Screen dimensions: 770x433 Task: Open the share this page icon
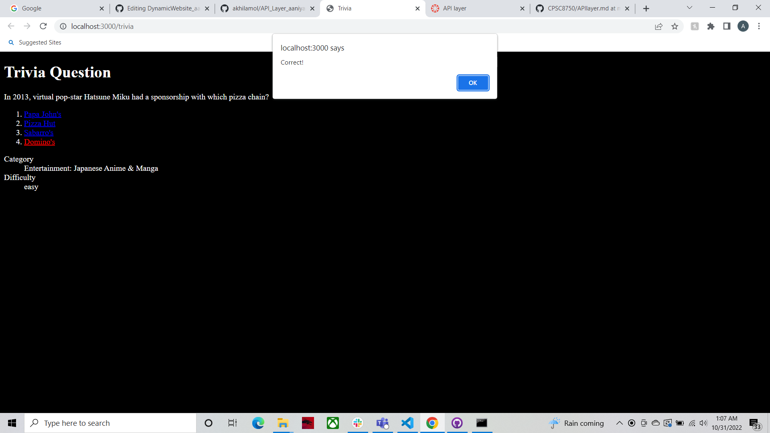659,26
